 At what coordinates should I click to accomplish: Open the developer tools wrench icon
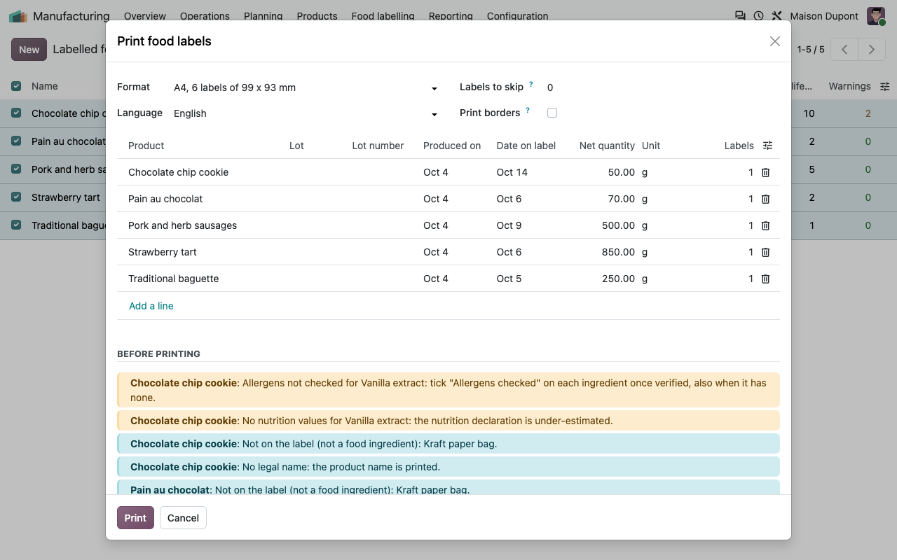click(776, 15)
